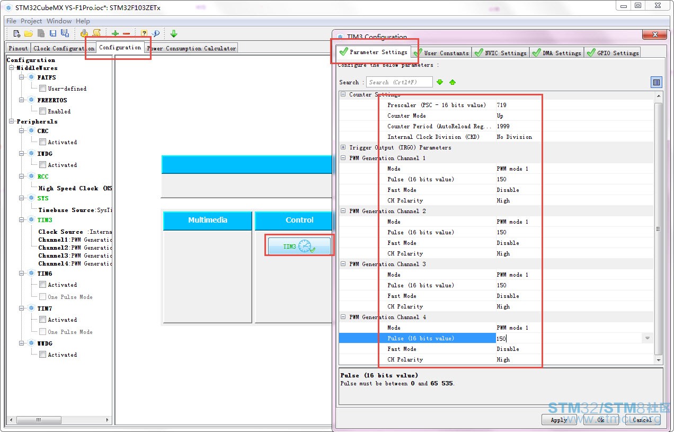Click the Search (Crtl+F) input field

399,82
